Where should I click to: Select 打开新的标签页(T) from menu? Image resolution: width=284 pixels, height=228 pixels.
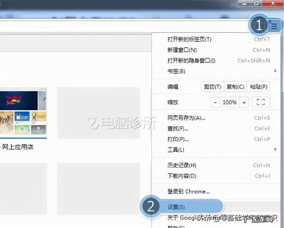pos(189,39)
